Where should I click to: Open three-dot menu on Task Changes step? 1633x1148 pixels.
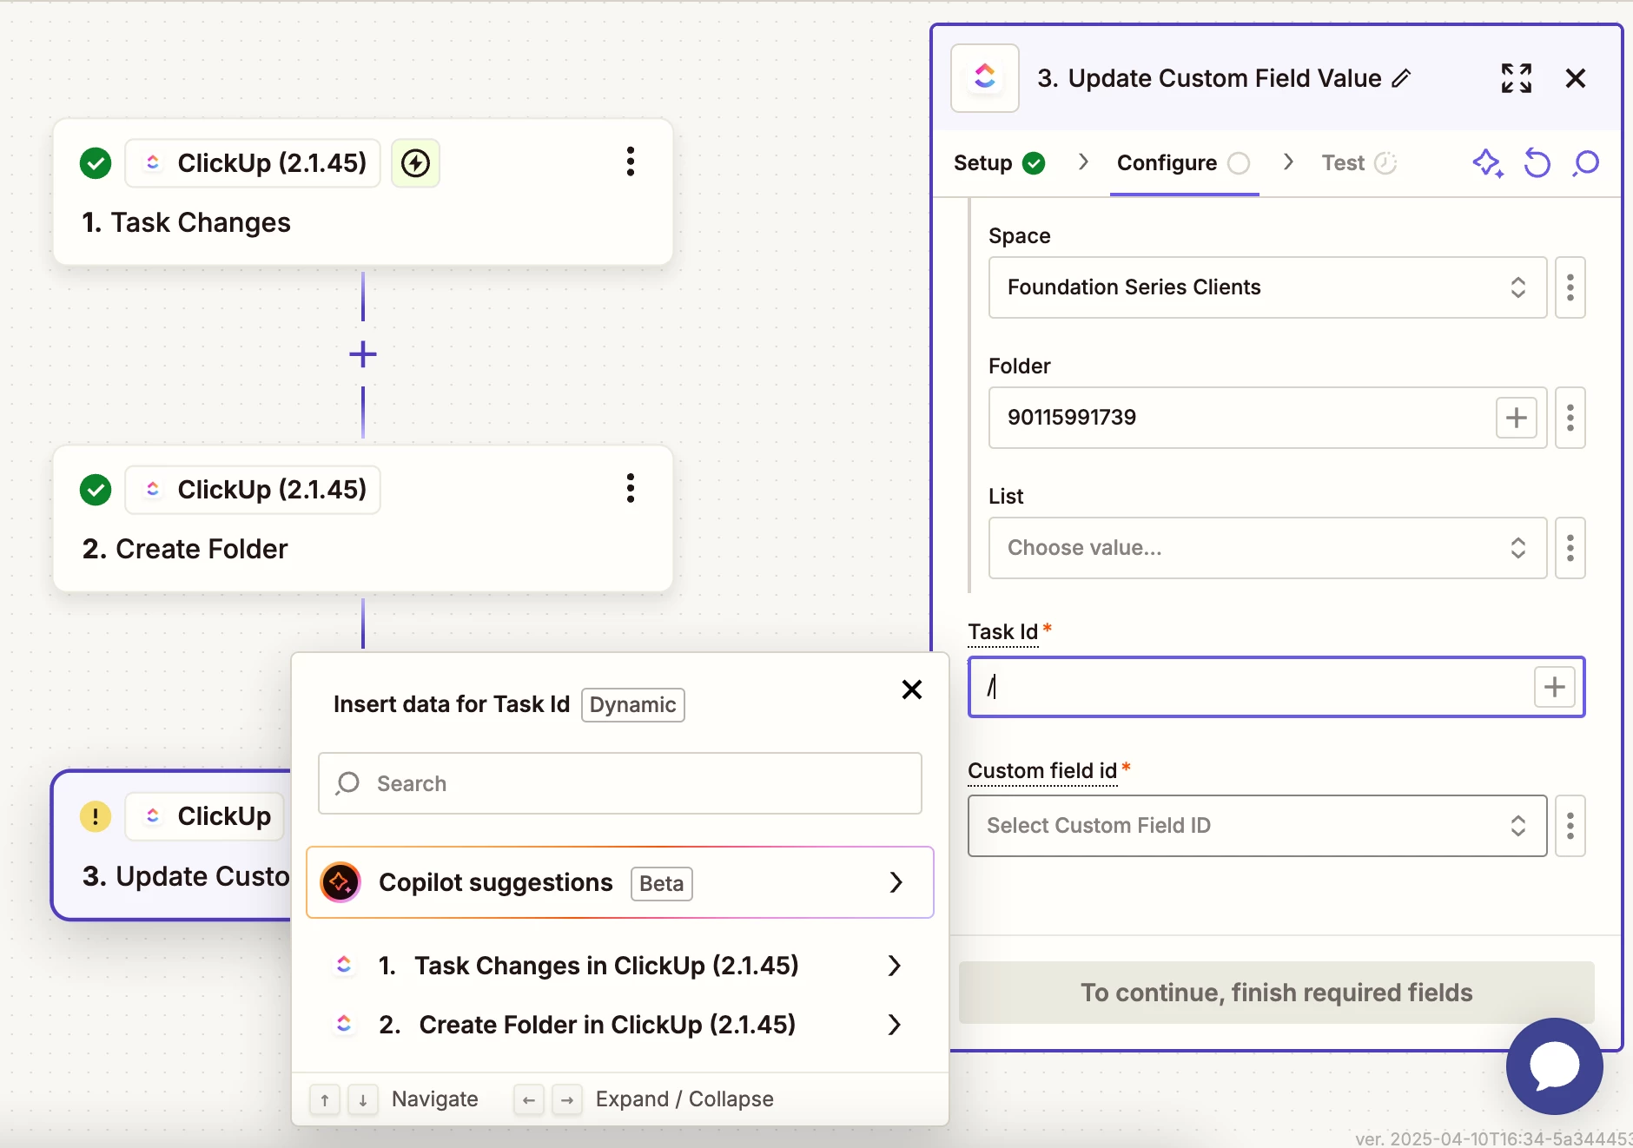(631, 162)
